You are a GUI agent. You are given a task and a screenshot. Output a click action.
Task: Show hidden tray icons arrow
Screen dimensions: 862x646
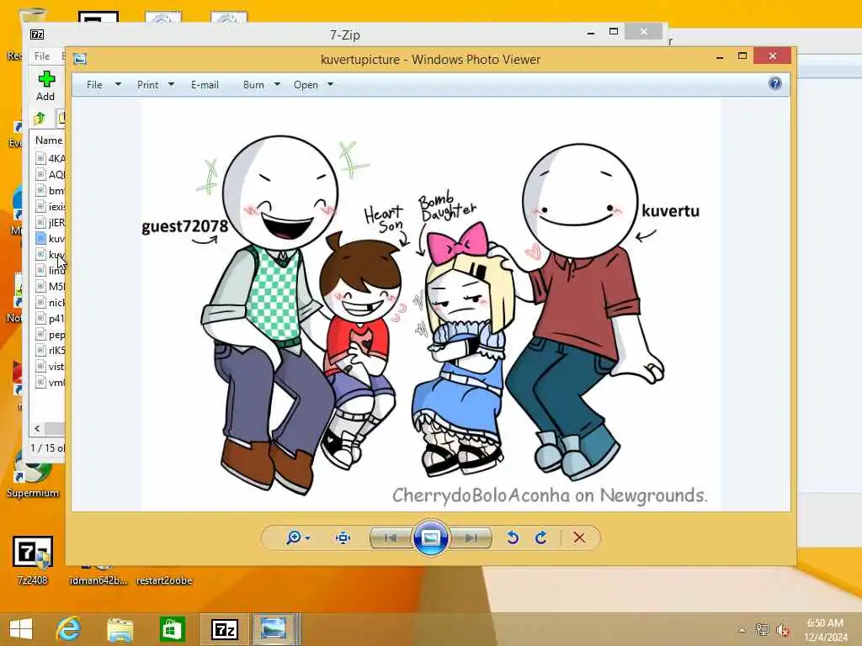click(742, 630)
